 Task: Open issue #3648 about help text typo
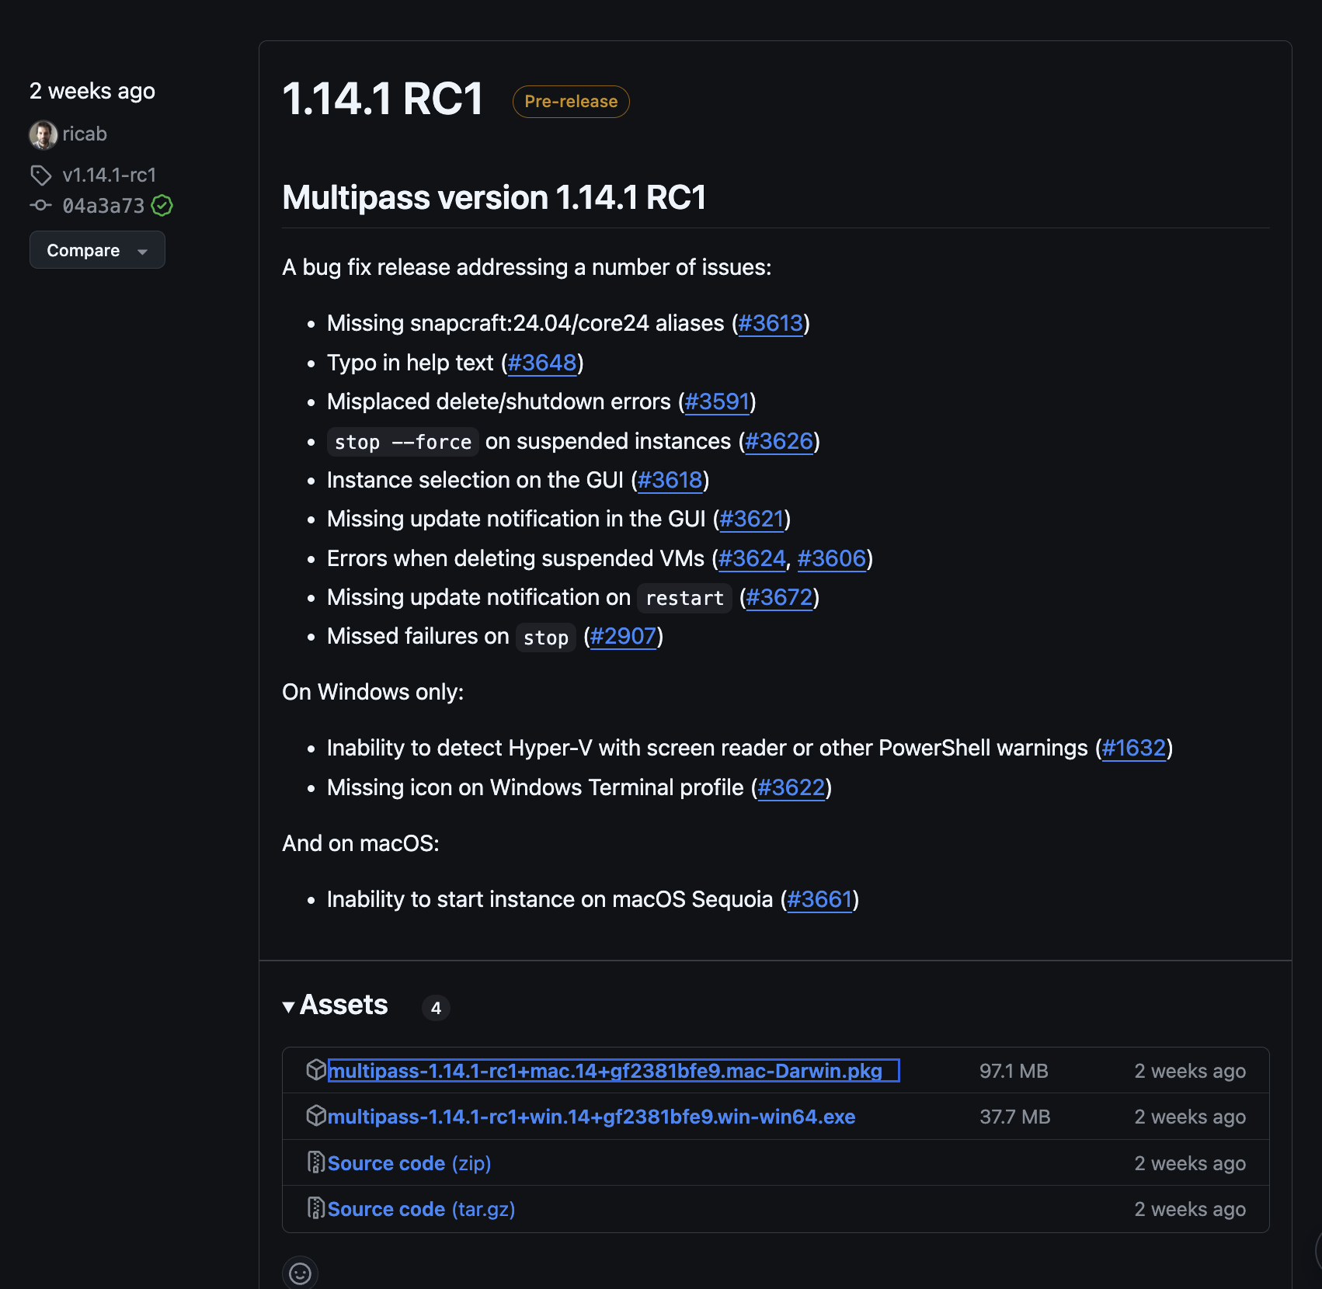[542, 363]
